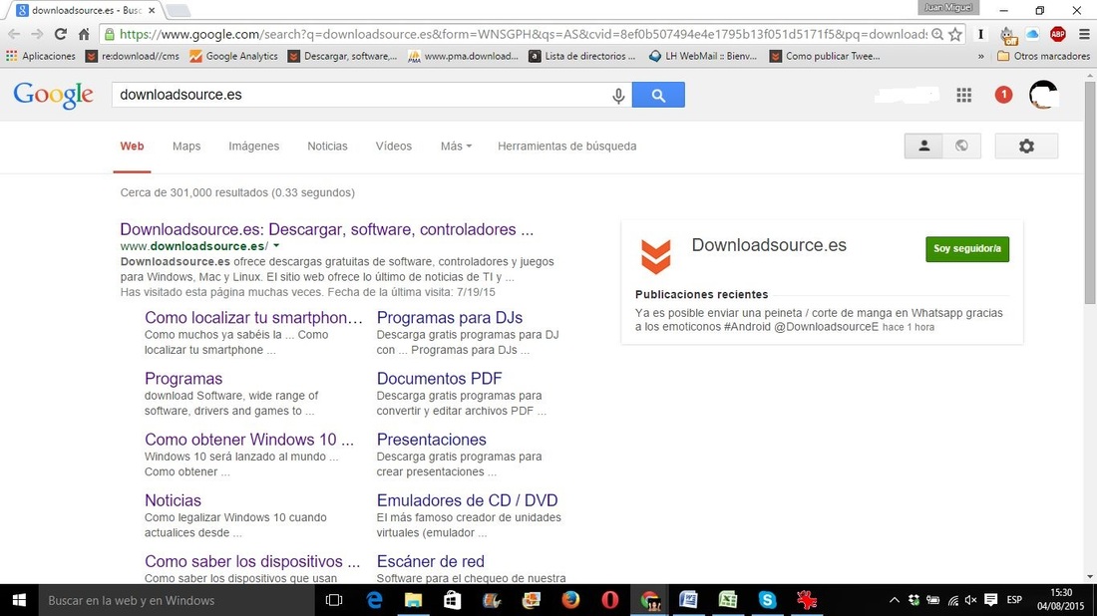Open the zoom magnifier in the address bar
Viewport: 1097px width, 616px height.
tap(937, 34)
